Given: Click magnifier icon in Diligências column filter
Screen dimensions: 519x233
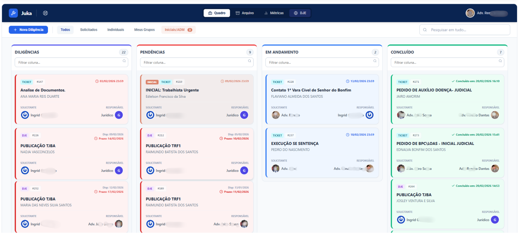Looking at the screenshot, I should pyautogui.click(x=124, y=61).
